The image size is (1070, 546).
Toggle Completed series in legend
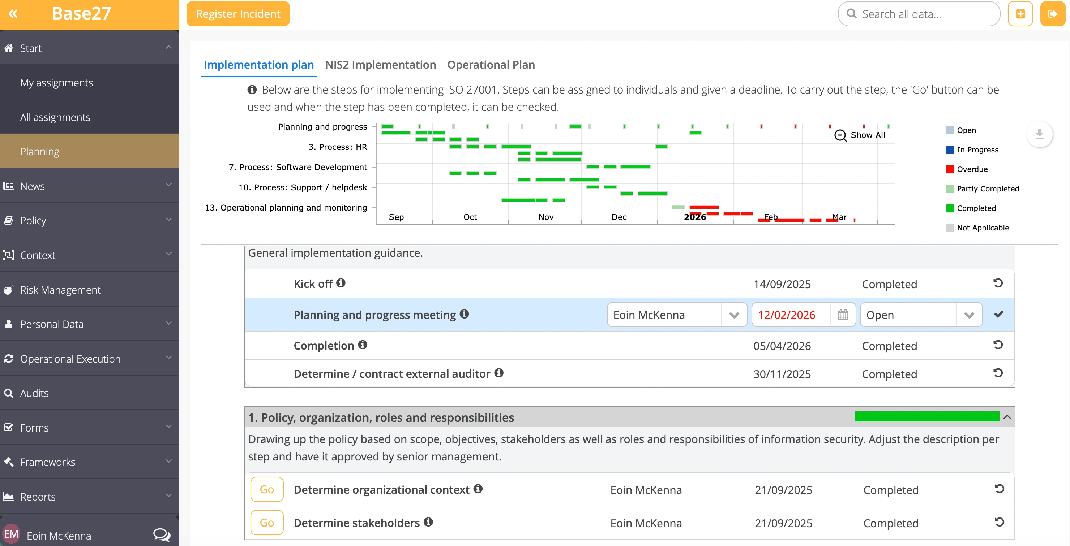(x=971, y=208)
